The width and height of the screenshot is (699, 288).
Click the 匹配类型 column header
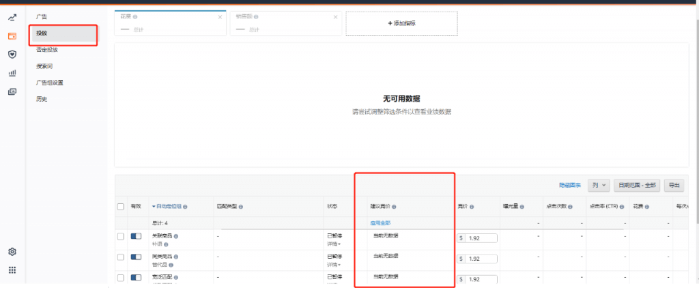(227, 207)
